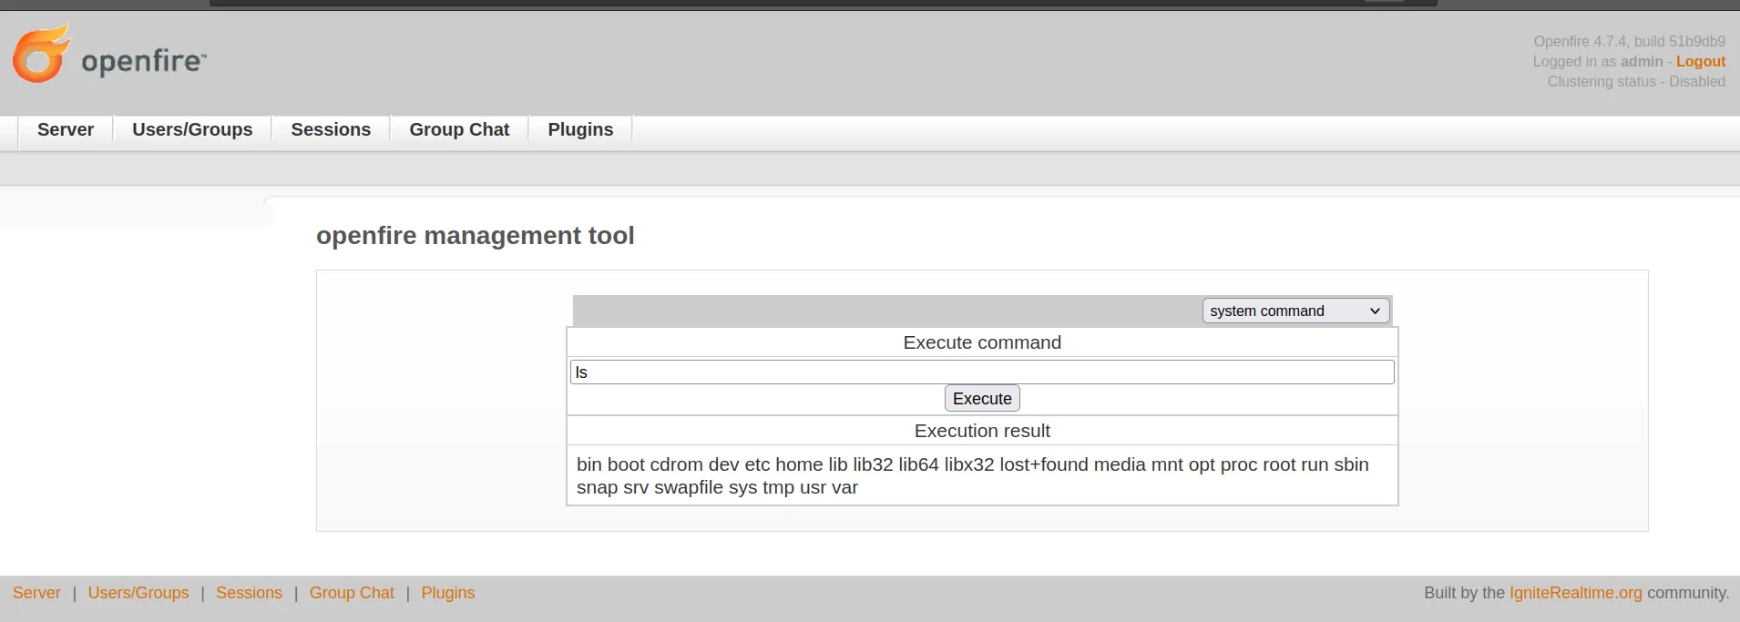Click the 'Clustering status - Disabled' text
Image resolution: width=1740 pixels, height=622 pixels.
pyautogui.click(x=1636, y=81)
